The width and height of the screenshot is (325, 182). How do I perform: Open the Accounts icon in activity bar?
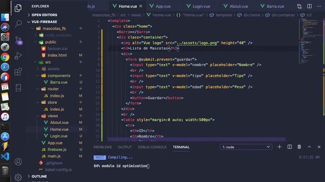click(x=18, y=162)
